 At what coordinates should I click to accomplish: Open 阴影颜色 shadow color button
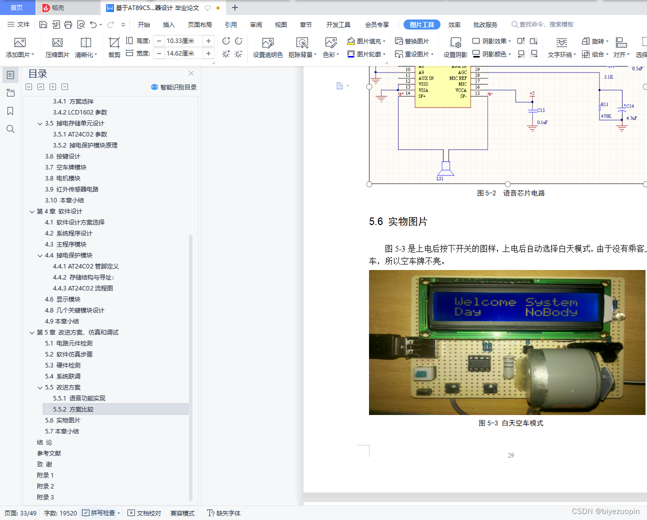(492, 54)
